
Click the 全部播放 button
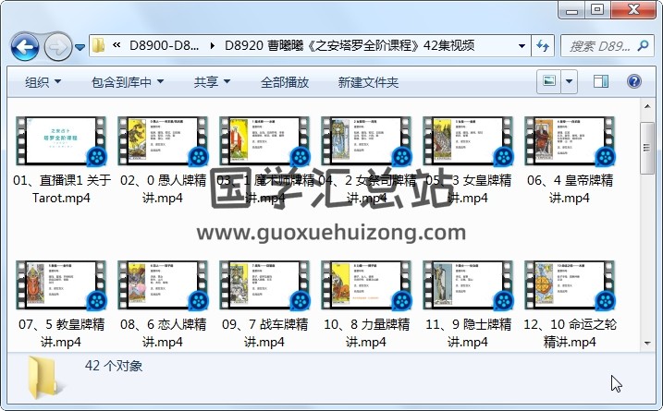coord(285,82)
